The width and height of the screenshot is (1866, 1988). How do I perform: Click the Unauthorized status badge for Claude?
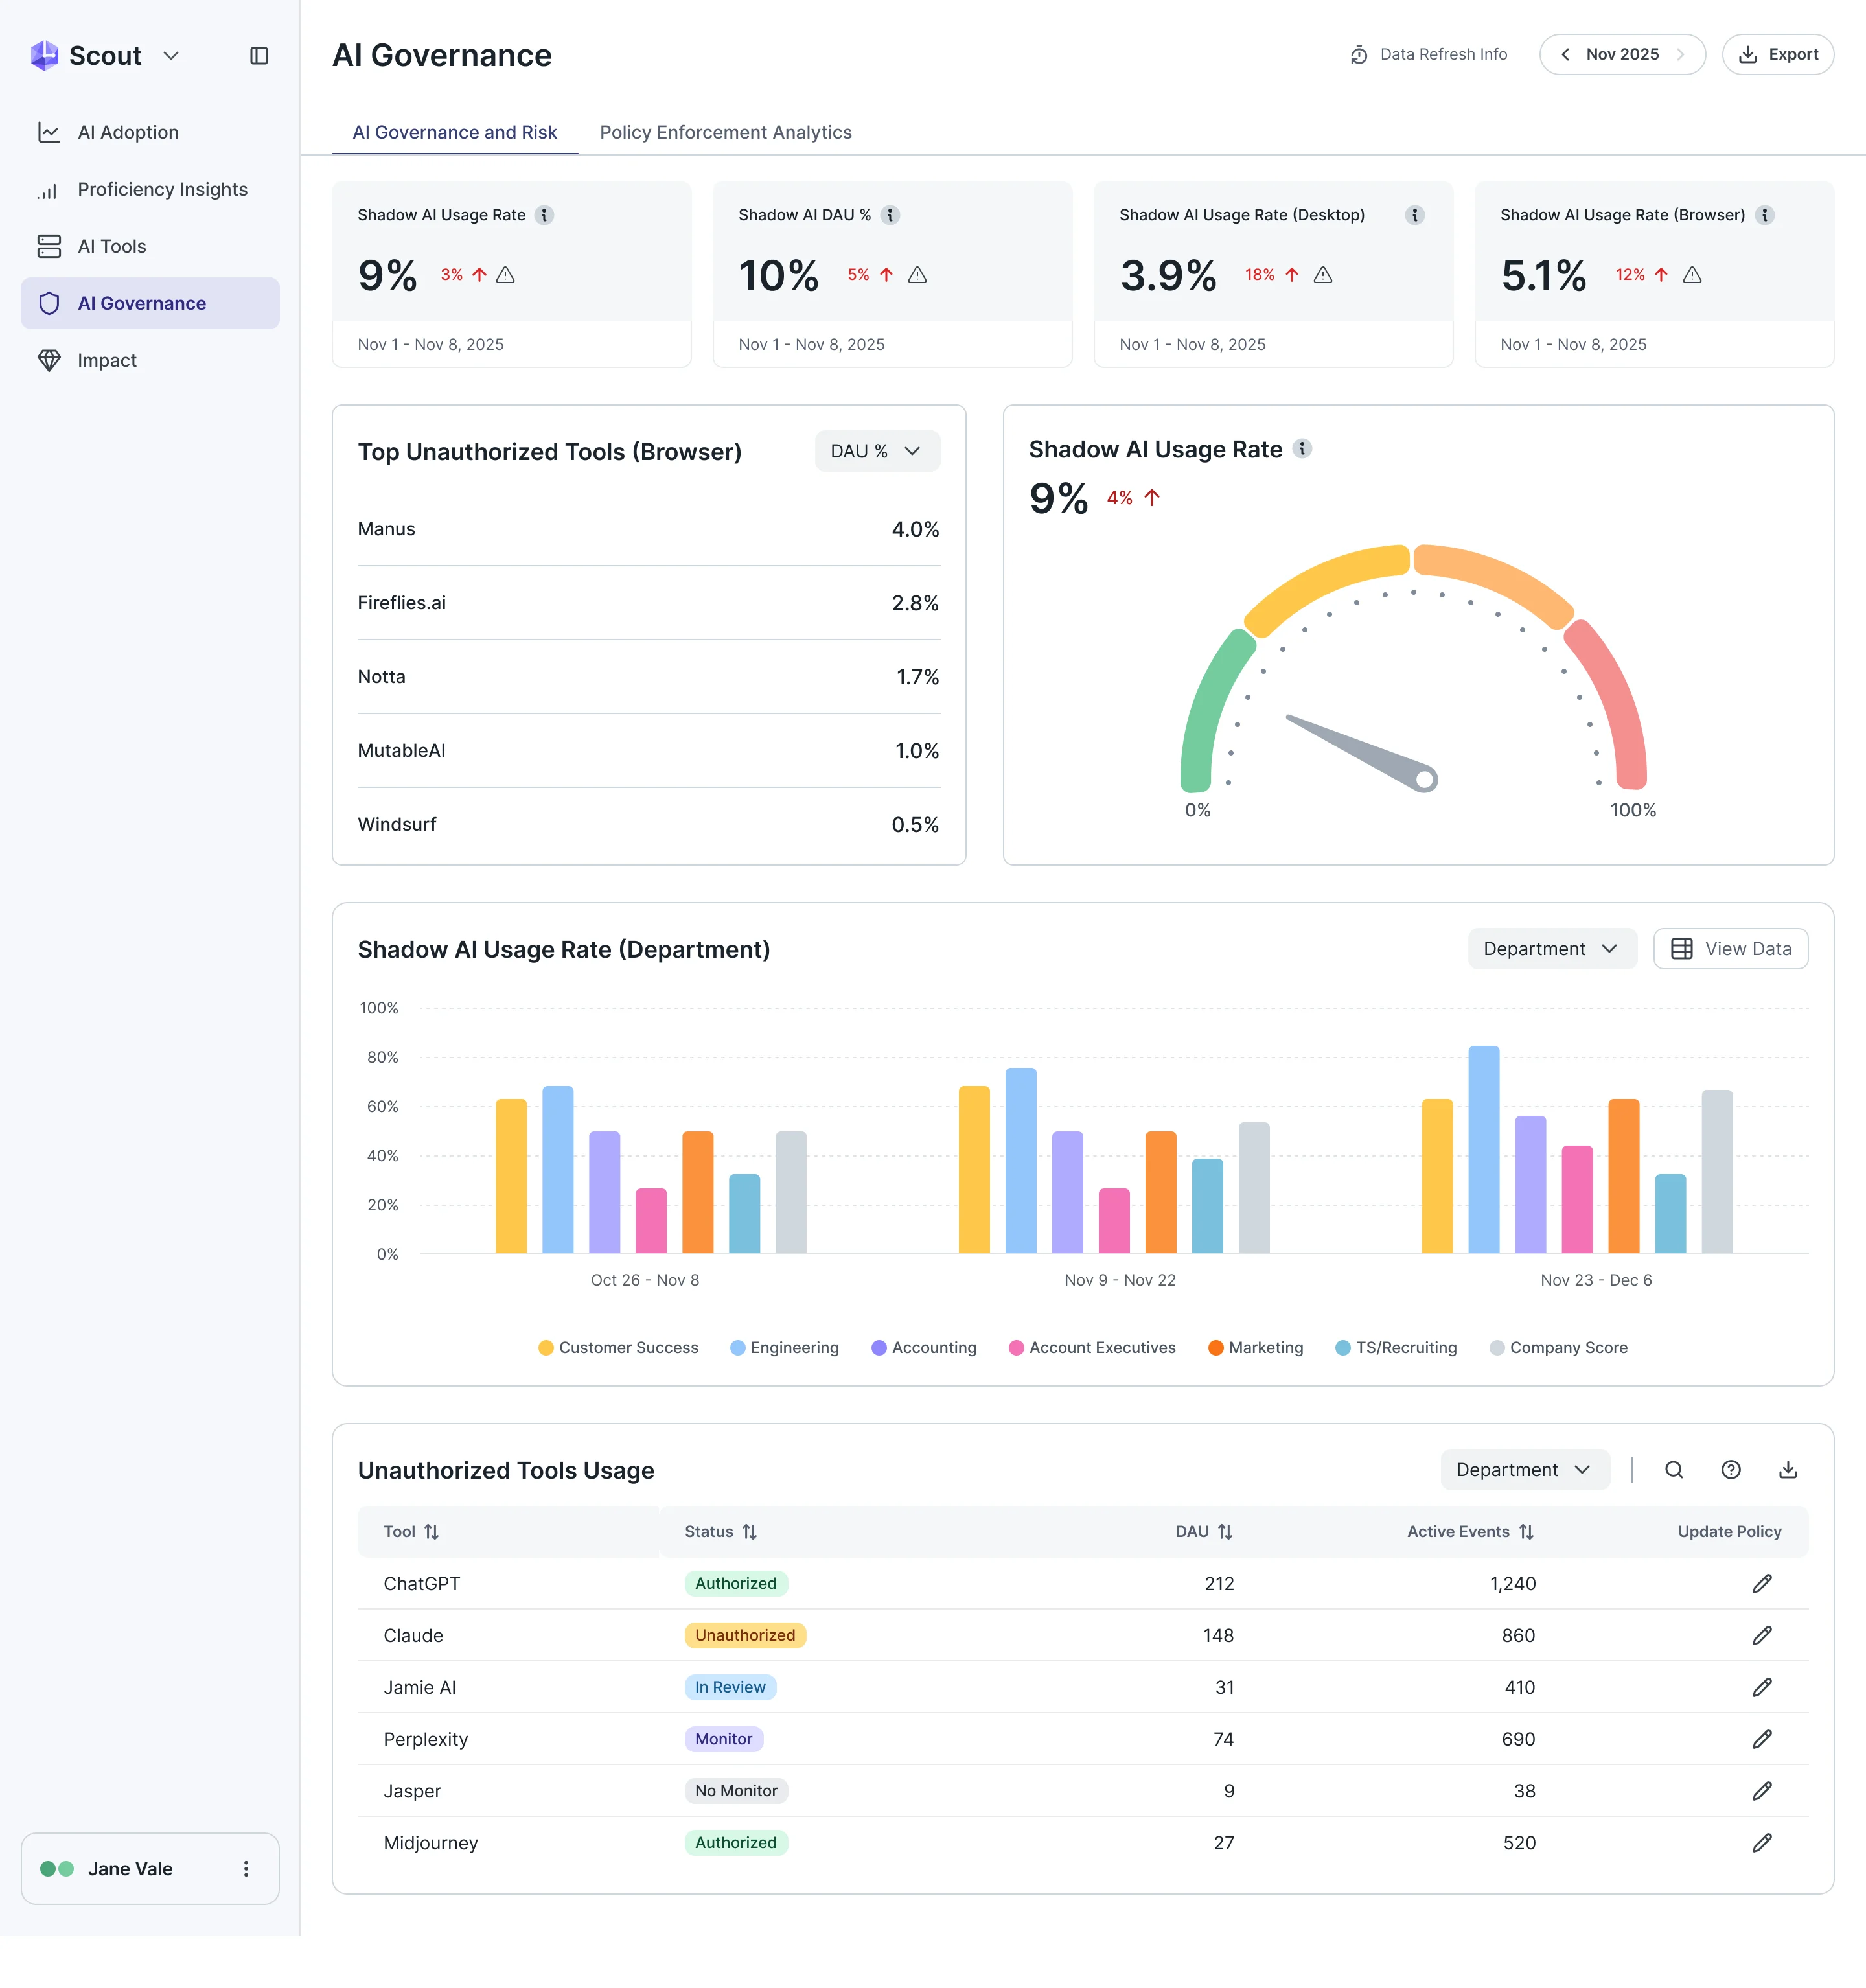745,1635
